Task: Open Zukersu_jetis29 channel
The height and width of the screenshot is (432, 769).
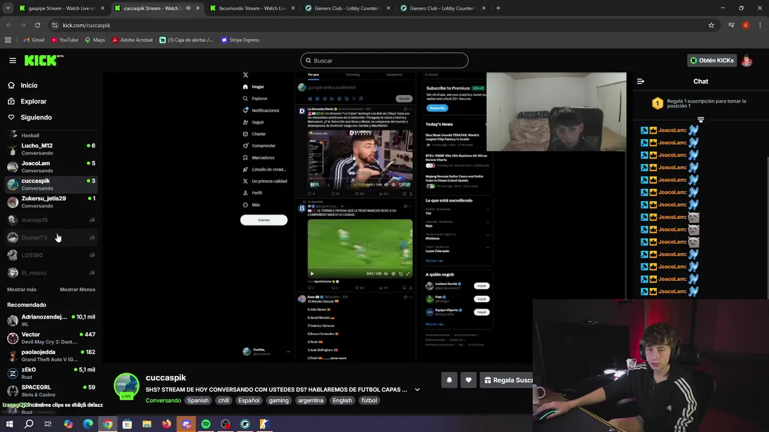Action: (50, 202)
